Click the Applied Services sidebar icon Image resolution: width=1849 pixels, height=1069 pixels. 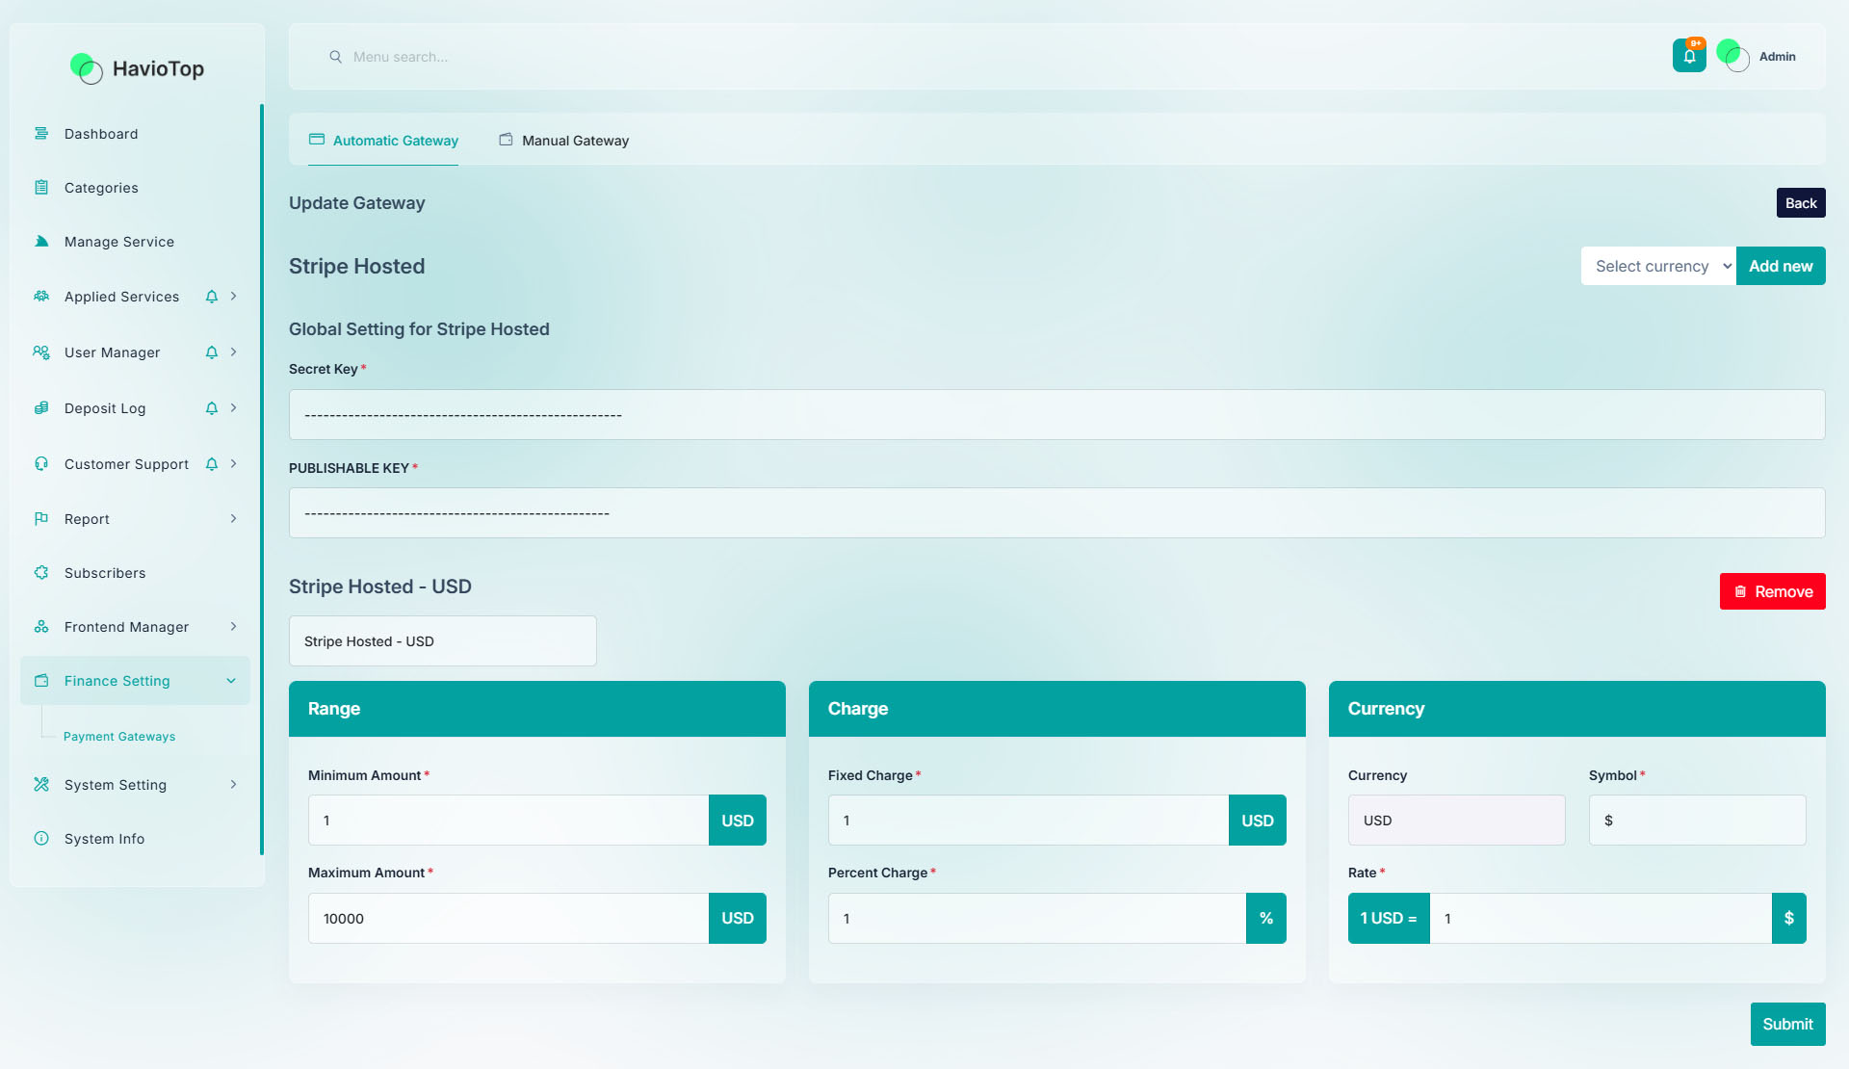coord(41,297)
